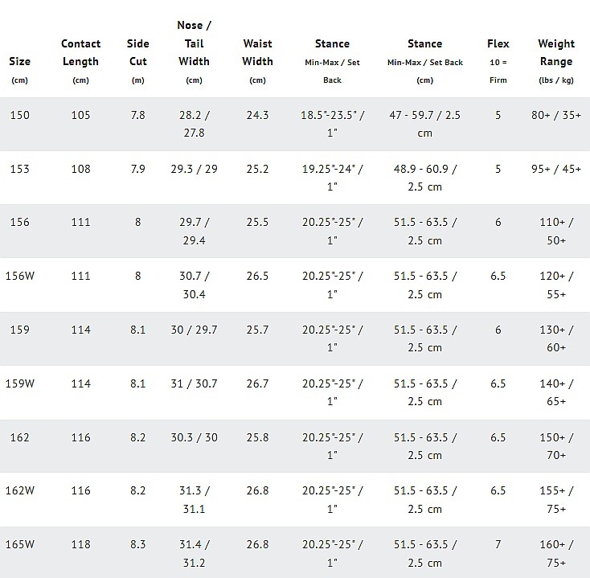Click the 24.3 waist width value
This screenshot has width=590, height=578.
click(257, 116)
